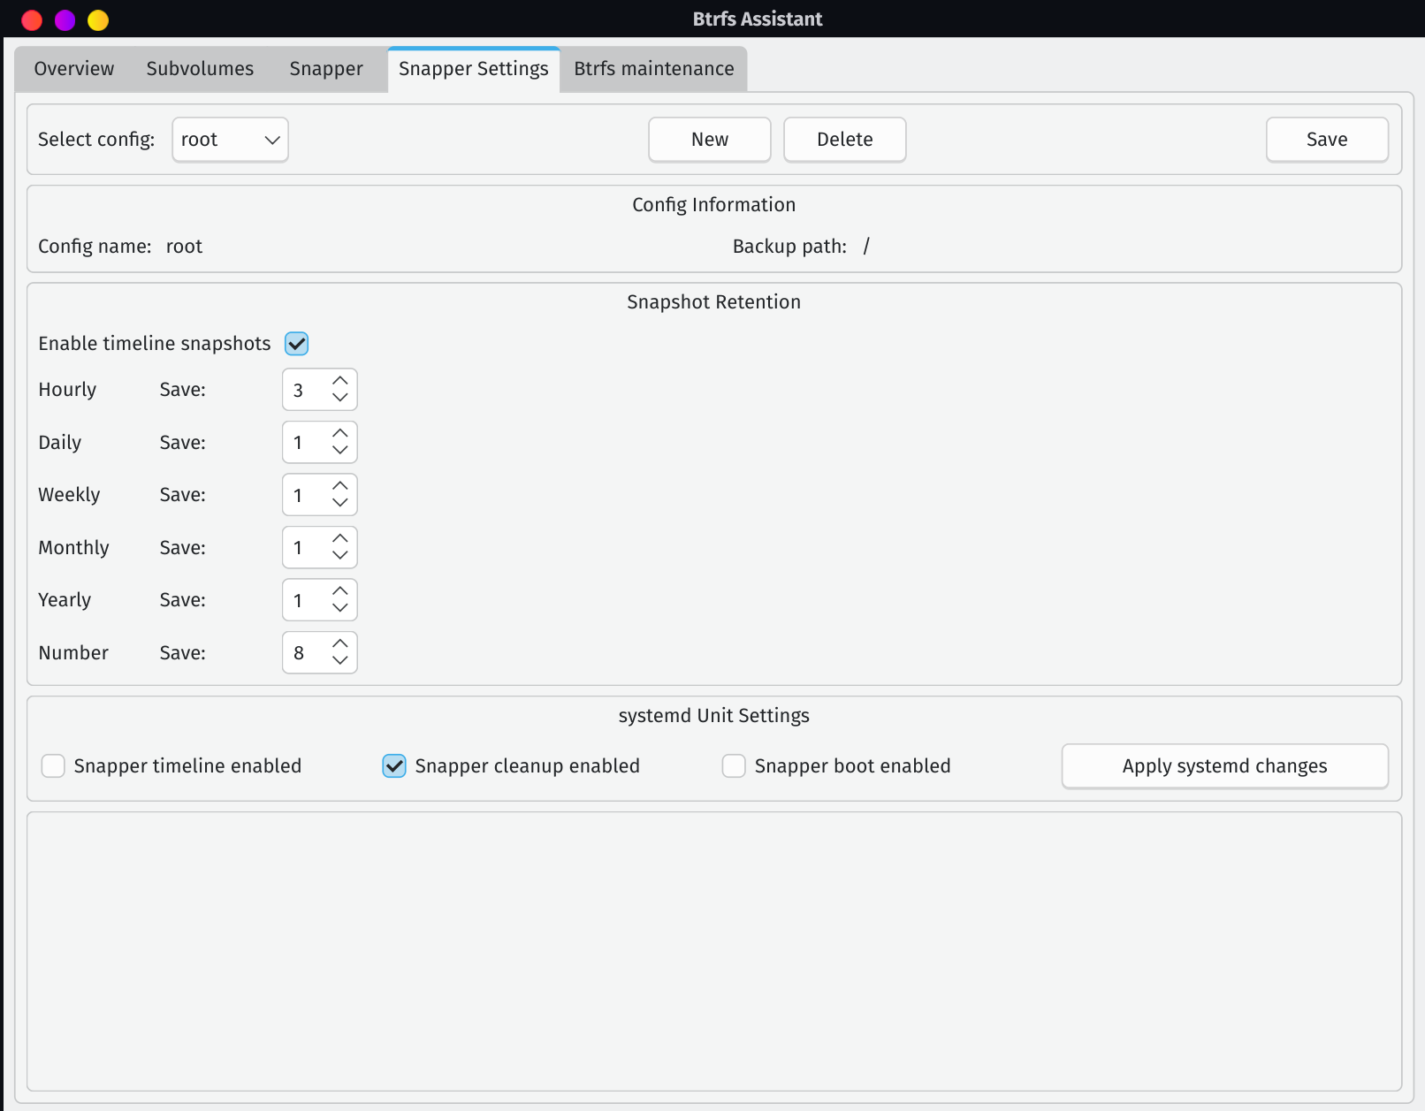1425x1111 pixels.
Task: Switch to the Overview tab
Action: [74, 69]
